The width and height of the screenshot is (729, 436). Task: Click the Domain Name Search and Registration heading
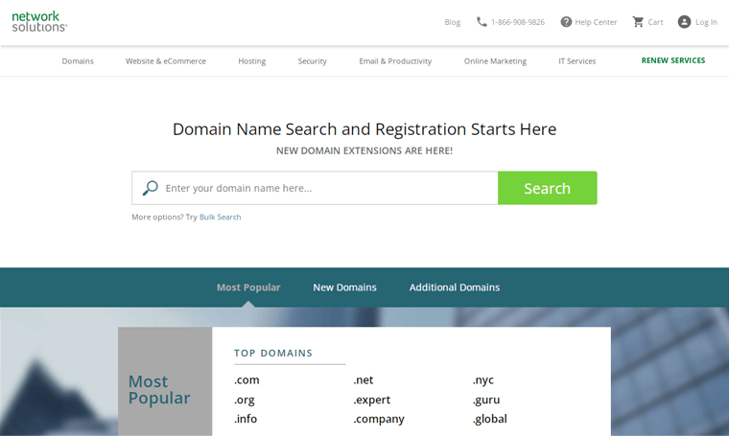pos(364,129)
